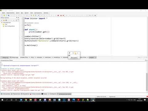Open the Инструменты menu
This screenshot has width=148, height=111.
pyautogui.click(x=38, y=13)
